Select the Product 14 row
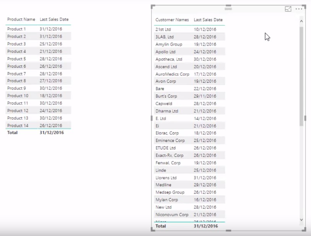 [x=38, y=125]
